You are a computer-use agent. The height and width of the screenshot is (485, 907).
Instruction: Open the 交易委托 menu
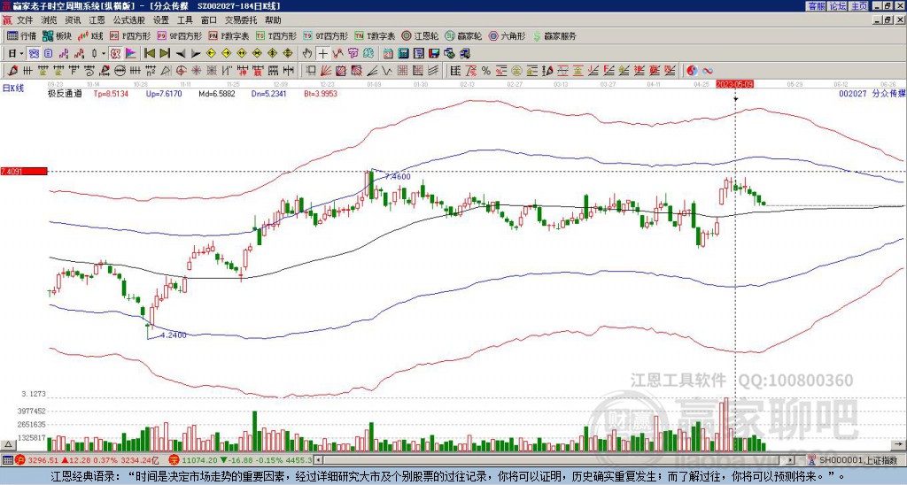[241, 20]
